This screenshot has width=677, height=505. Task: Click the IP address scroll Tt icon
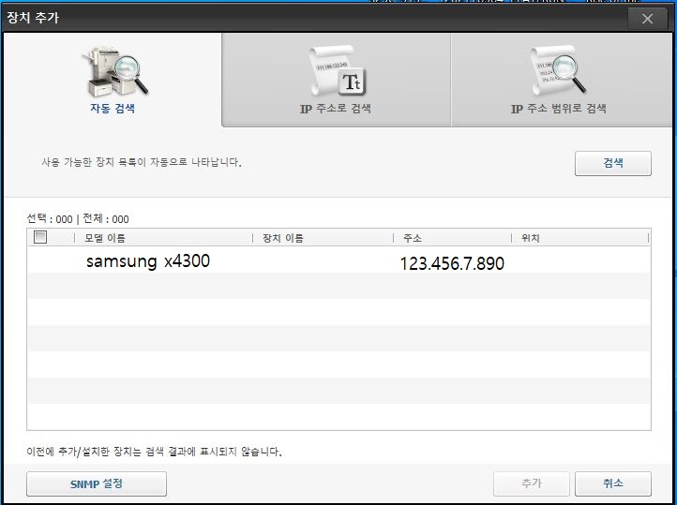[x=338, y=71]
